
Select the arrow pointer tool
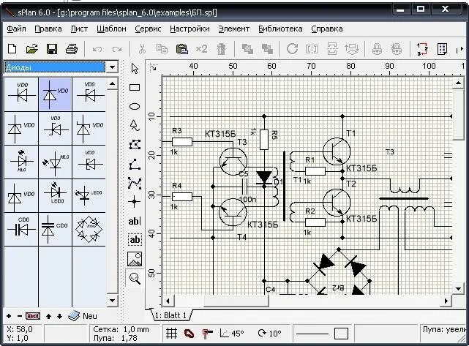tap(135, 69)
